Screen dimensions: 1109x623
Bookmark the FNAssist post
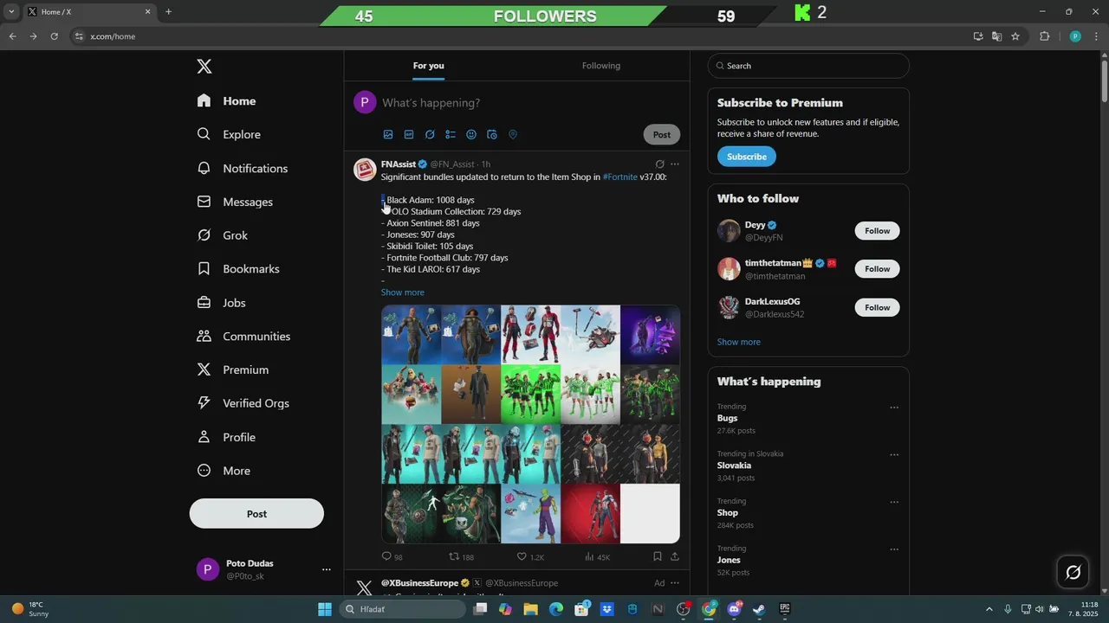point(658,557)
